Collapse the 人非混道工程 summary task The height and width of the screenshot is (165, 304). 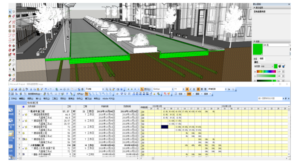29,145
